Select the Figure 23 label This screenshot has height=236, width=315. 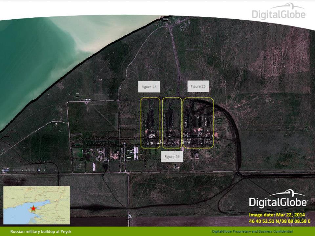(x=149, y=87)
